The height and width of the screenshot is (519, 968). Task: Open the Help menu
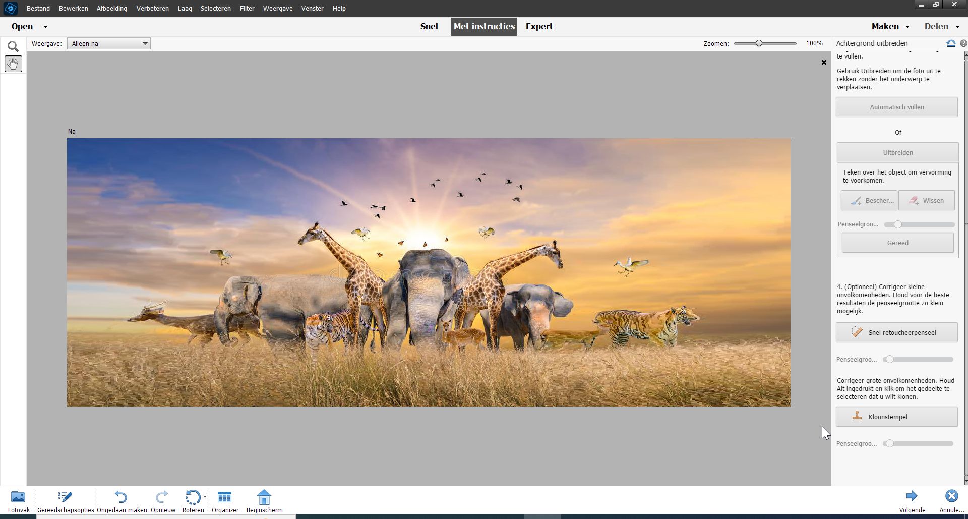339,9
